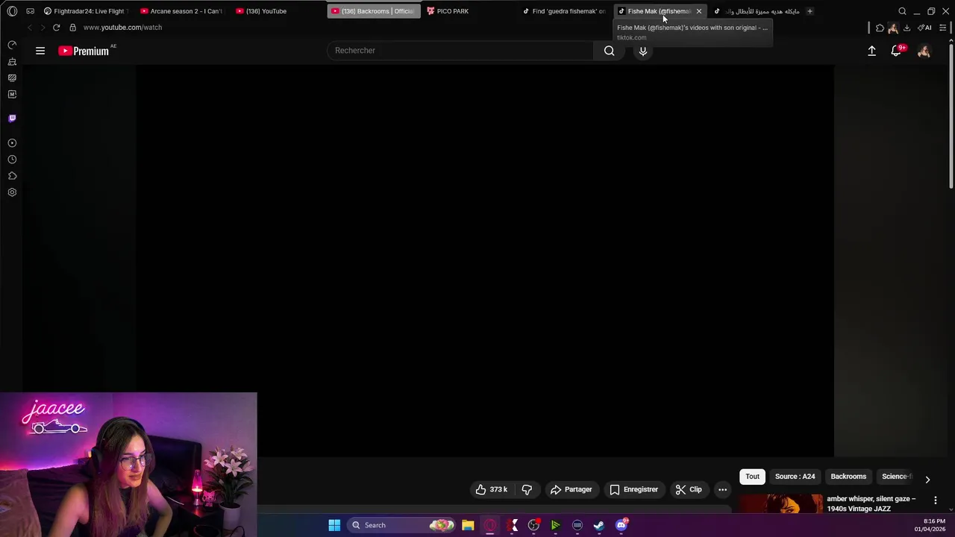Open sidebar settings gear
The image size is (955, 537).
(x=12, y=192)
